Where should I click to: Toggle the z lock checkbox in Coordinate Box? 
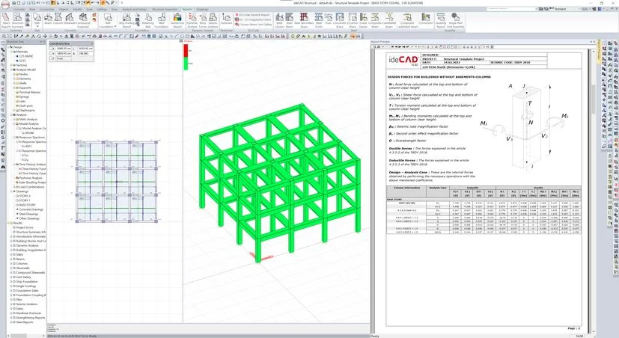point(51,58)
